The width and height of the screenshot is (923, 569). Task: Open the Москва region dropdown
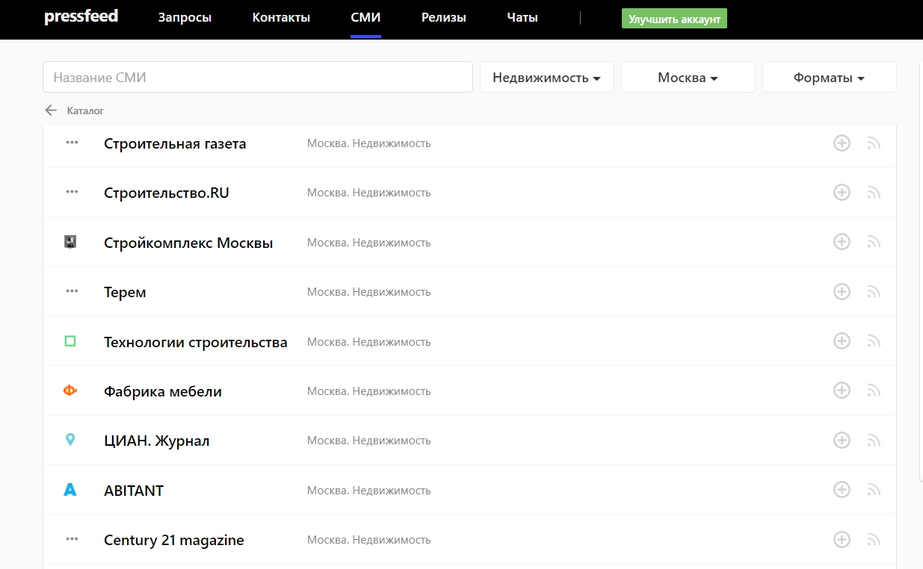[688, 78]
